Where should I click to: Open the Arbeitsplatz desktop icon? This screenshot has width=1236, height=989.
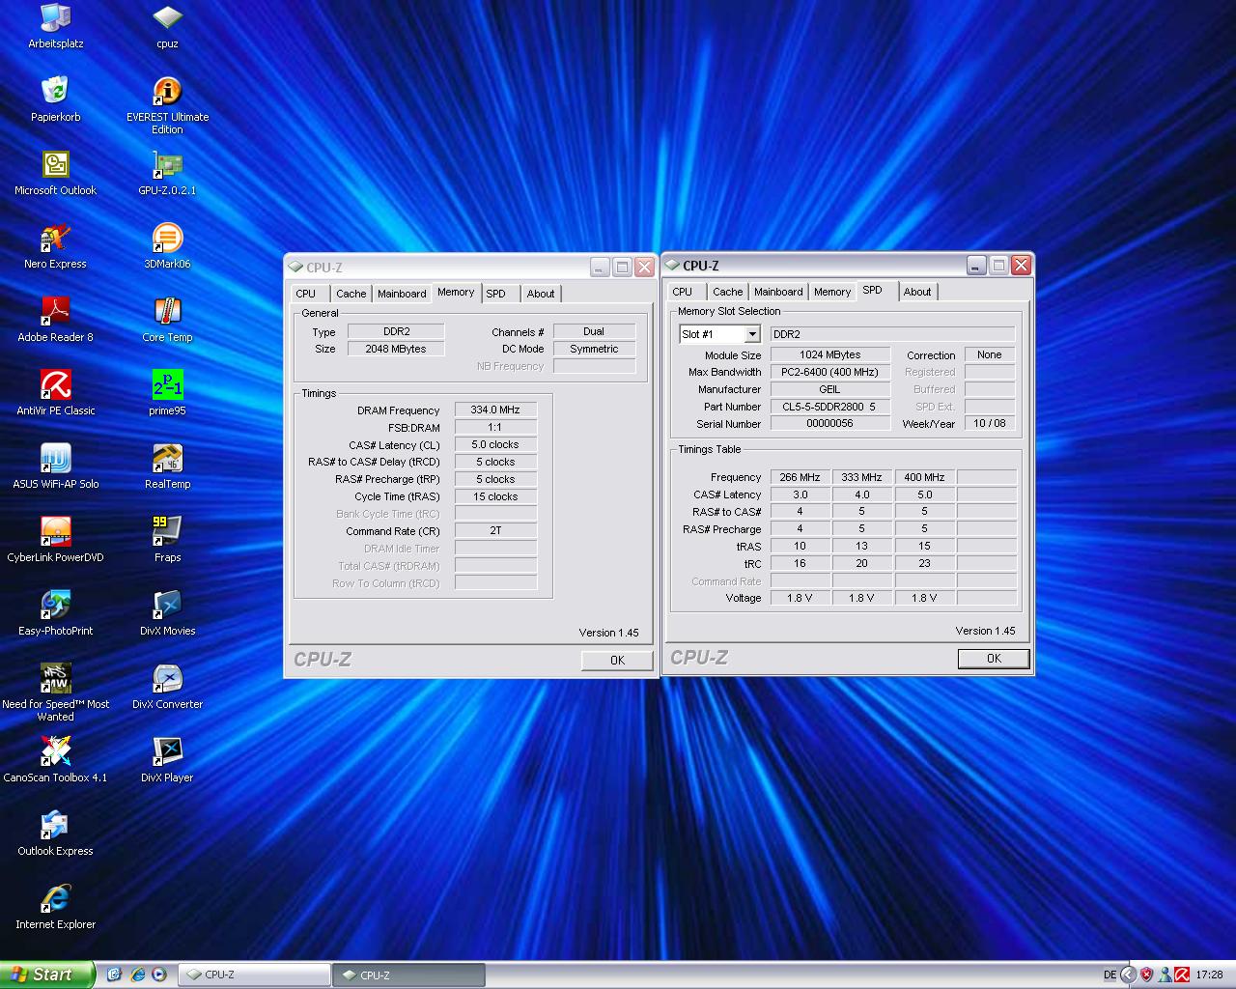click(x=55, y=26)
